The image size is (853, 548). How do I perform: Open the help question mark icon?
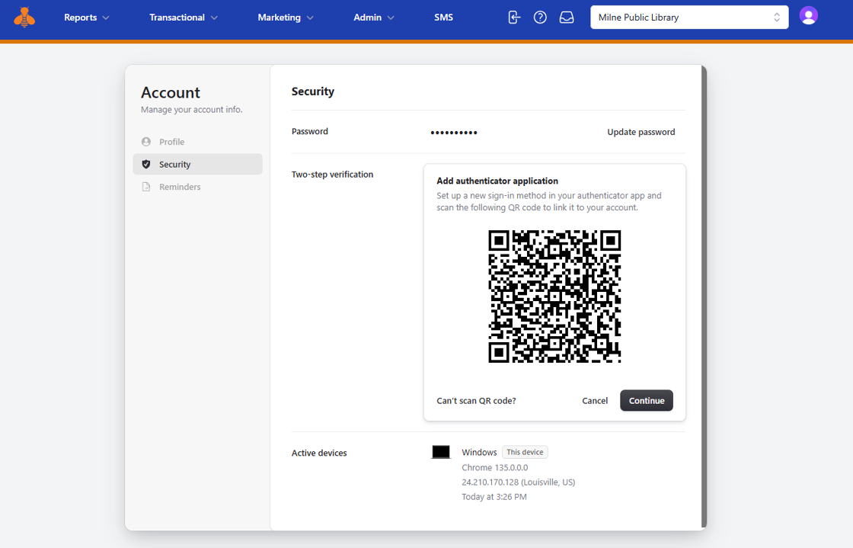pos(540,18)
